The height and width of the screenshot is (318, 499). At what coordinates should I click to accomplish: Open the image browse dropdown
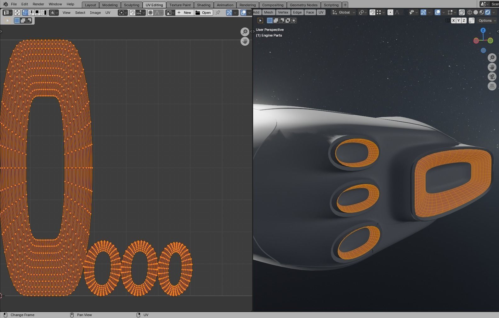coord(170,13)
